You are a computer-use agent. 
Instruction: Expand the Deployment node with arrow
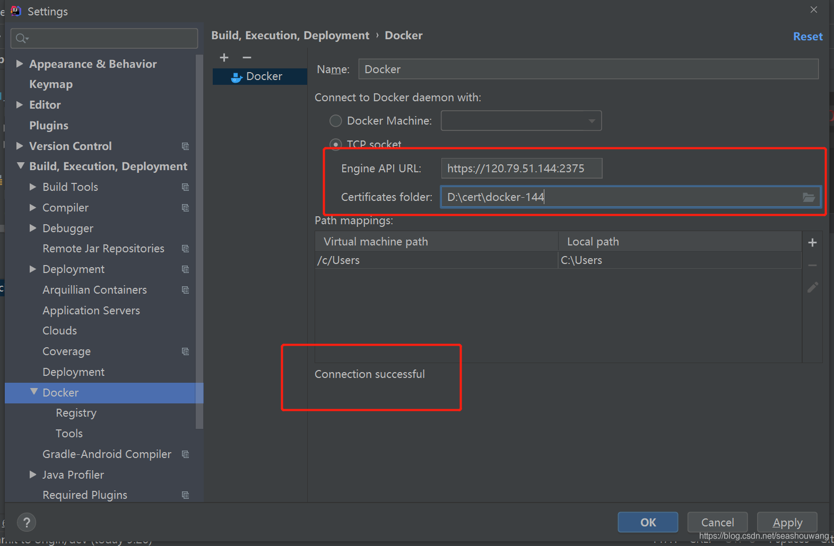point(33,269)
